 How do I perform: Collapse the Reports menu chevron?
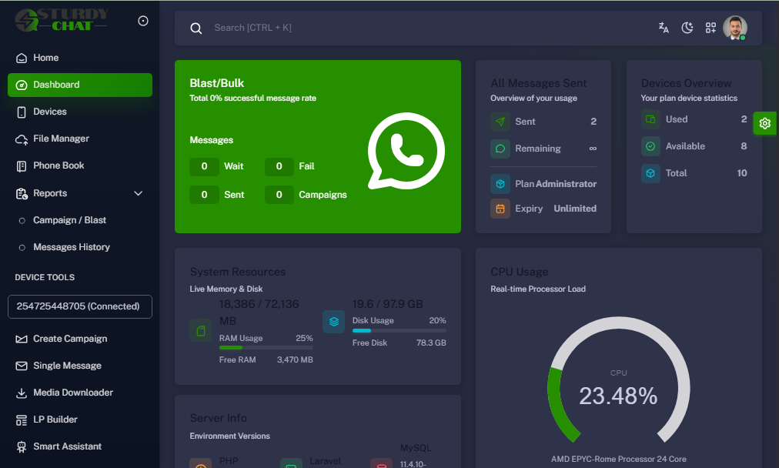(x=139, y=193)
